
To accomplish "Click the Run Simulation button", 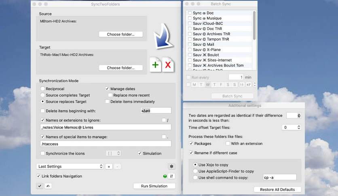I will coord(154,186).
